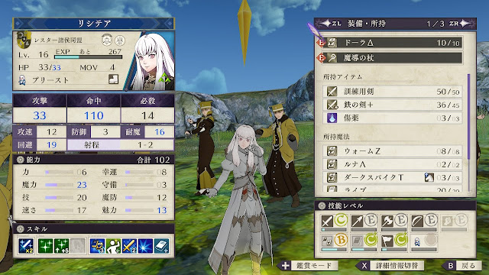Screen dimensions: 489x275
Task: Select the ウォームZ spell row
Action: click(x=392, y=151)
